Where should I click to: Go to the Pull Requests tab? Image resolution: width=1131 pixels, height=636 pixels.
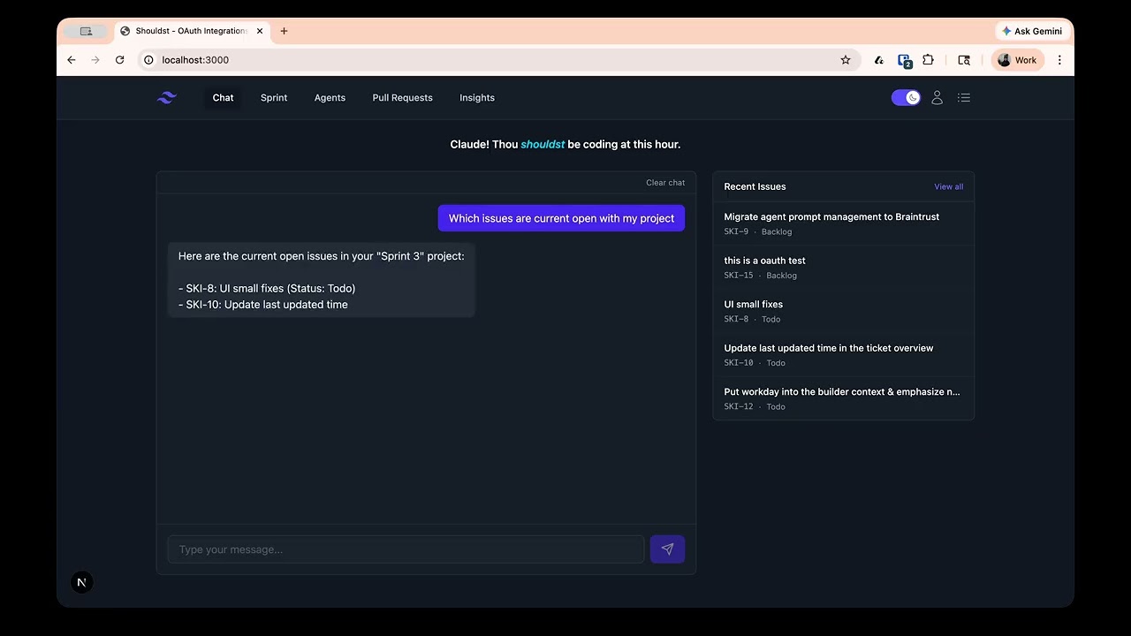(x=402, y=98)
